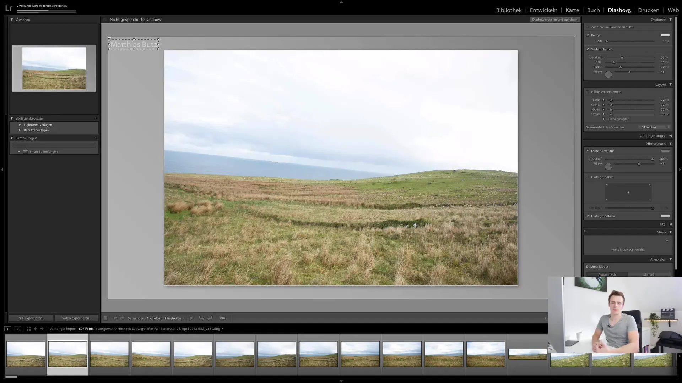The height and width of the screenshot is (383, 682).
Task: Toggle Alle verknüpfen link square
Action: coord(603,119)
